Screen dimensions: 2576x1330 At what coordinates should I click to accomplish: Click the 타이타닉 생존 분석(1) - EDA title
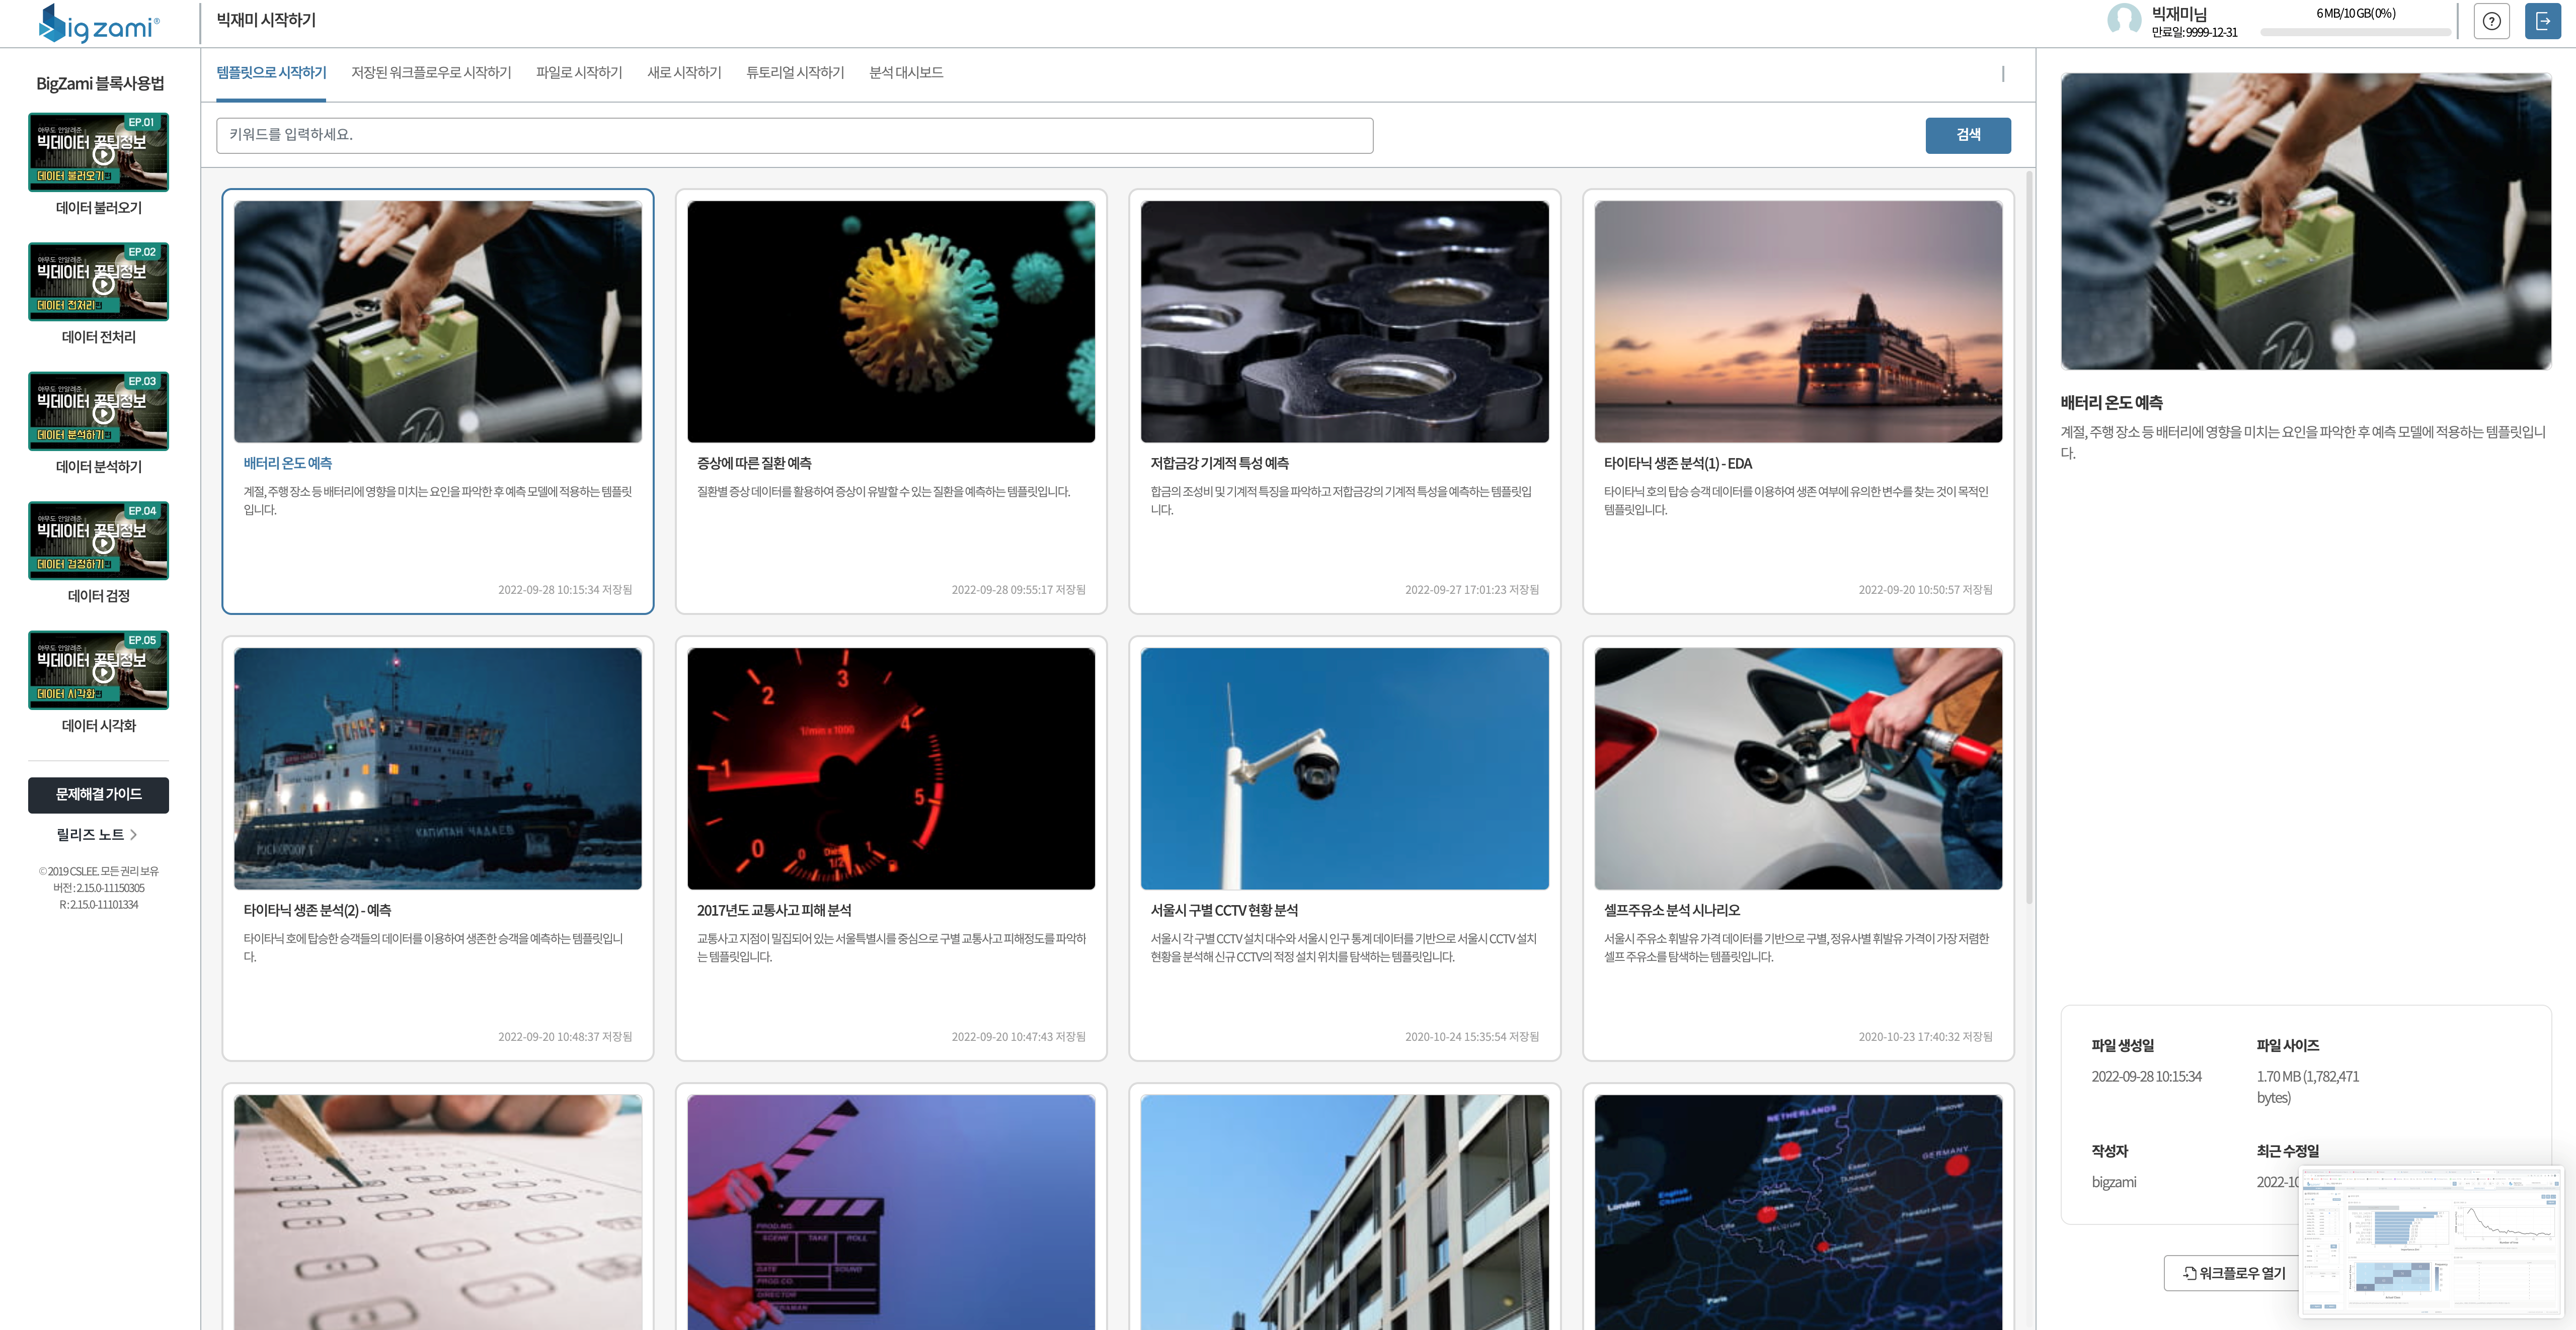tap(1677, 464)
